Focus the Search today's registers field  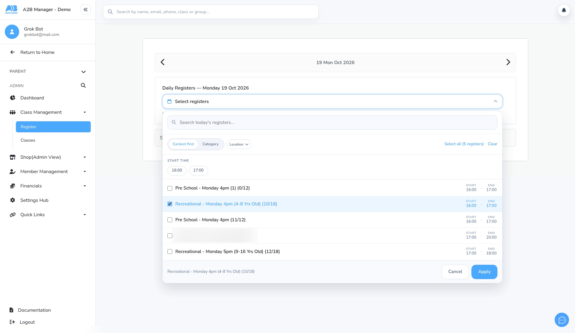(332, 122)
